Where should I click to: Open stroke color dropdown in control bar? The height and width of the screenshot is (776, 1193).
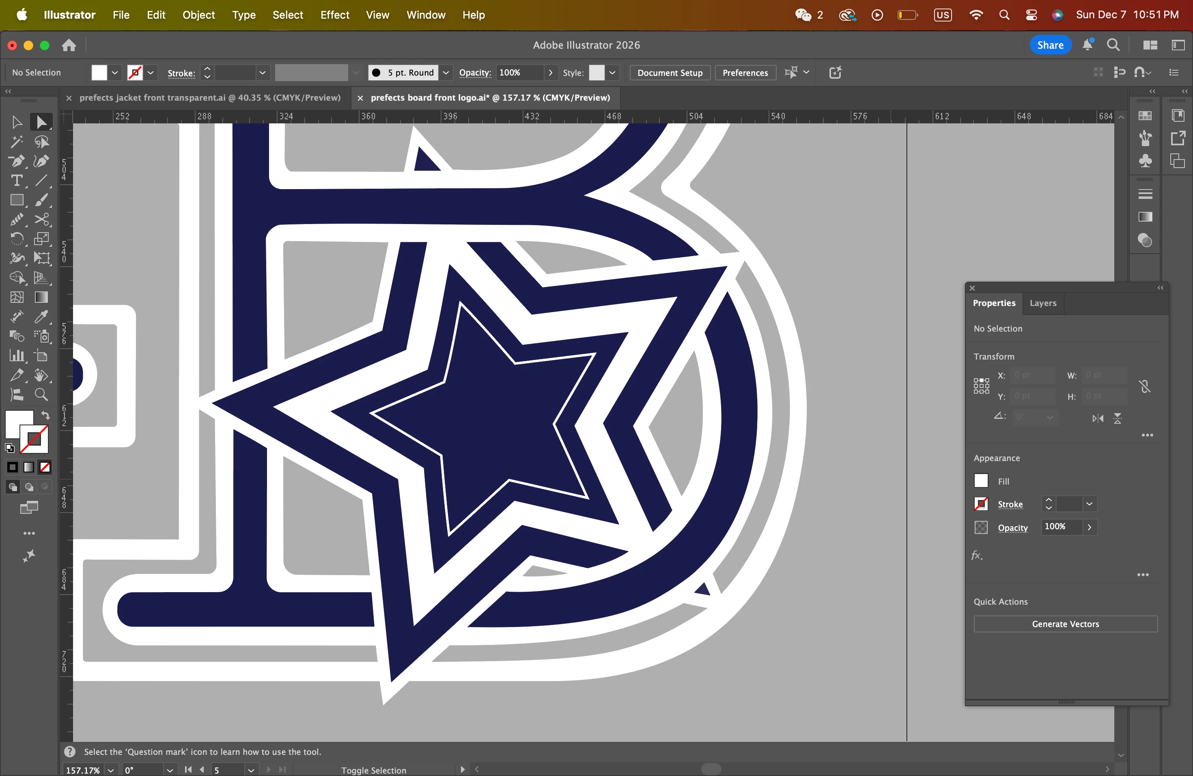(x=151, y=73)
